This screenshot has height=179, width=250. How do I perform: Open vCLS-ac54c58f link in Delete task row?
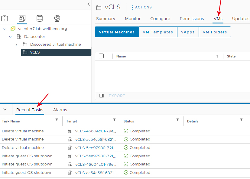tap(96, 139)
